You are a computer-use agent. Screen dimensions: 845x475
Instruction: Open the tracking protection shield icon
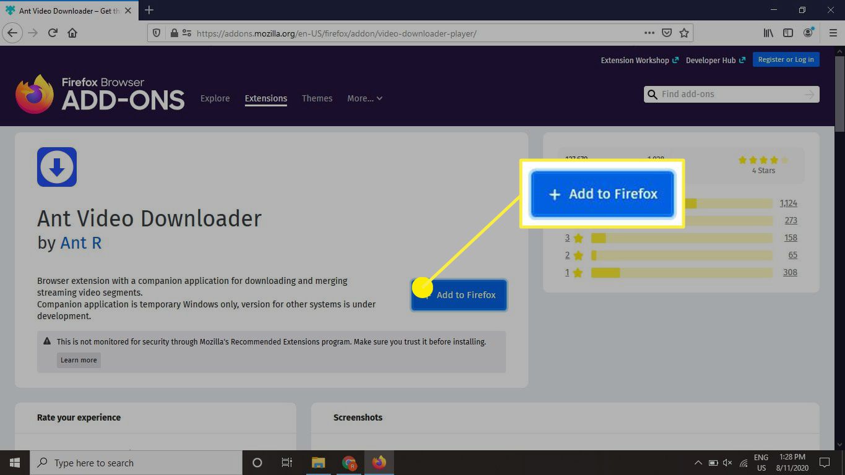(157, 33)
